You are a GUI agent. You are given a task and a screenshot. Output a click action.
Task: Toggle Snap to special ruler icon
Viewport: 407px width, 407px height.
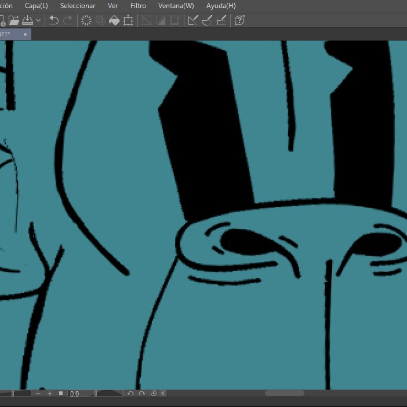(207, 20)
